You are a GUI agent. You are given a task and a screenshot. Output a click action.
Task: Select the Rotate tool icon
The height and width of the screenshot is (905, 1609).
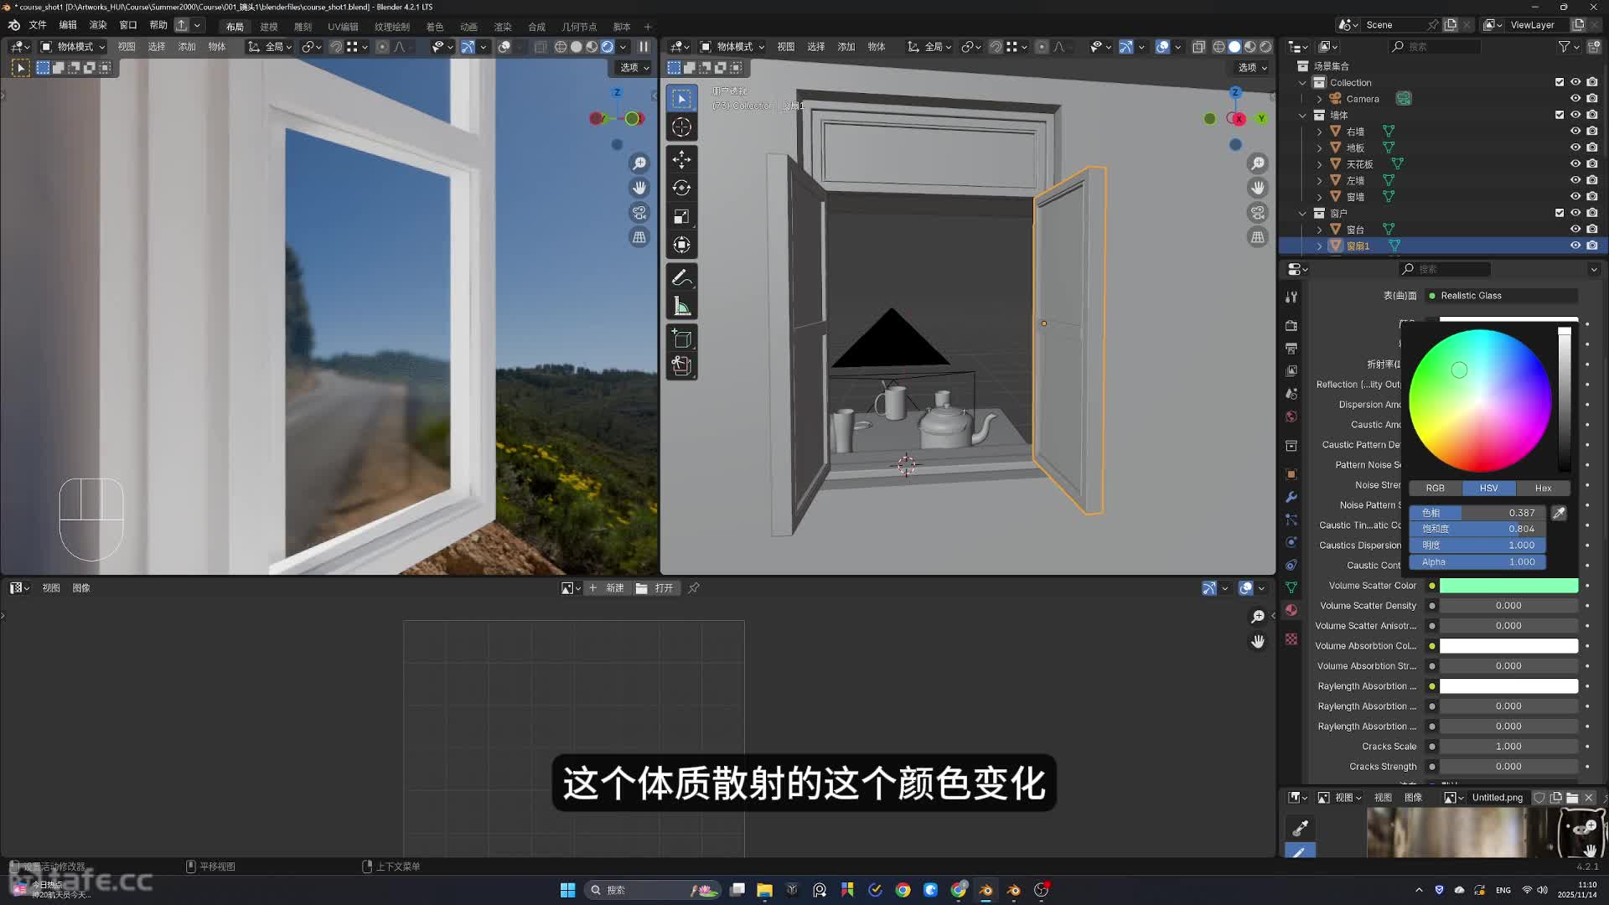coord(681,188)
